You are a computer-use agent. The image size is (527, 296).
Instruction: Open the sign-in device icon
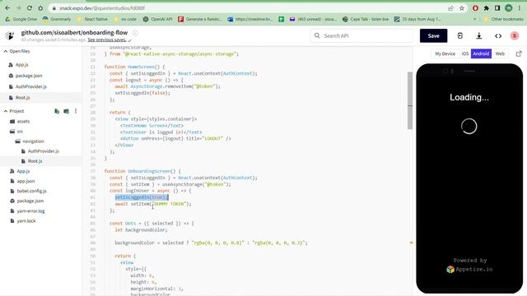(459, 35)
